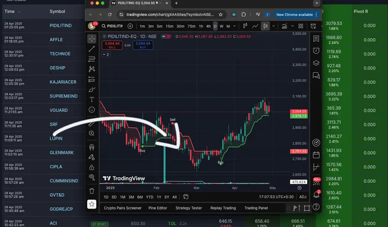Expand the collapsed indicators legend showing 2

[106, 54]
